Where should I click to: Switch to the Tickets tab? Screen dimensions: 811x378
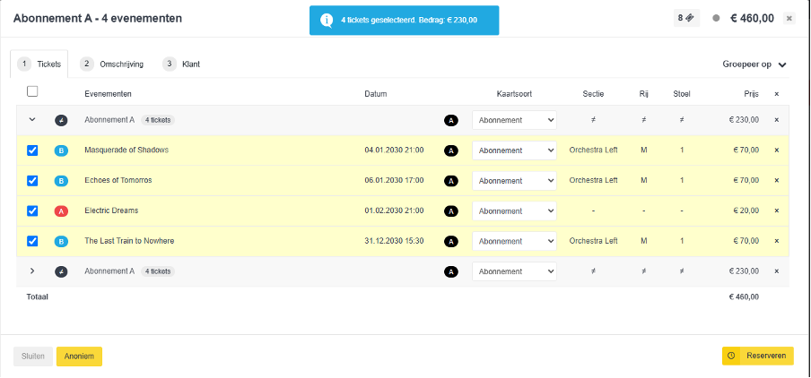pos(39,64)
